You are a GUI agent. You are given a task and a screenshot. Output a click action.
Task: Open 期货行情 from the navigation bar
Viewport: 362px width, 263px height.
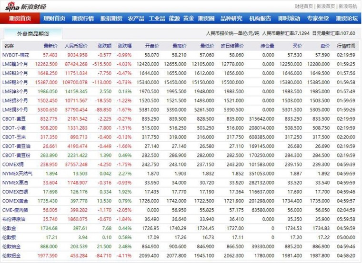(x=83, y=19)
